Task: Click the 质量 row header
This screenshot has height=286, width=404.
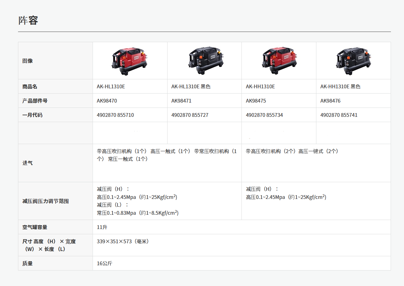Action: click(55, 263)
